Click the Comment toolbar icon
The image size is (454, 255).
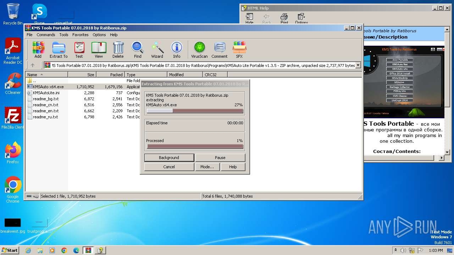pos(220,50)
